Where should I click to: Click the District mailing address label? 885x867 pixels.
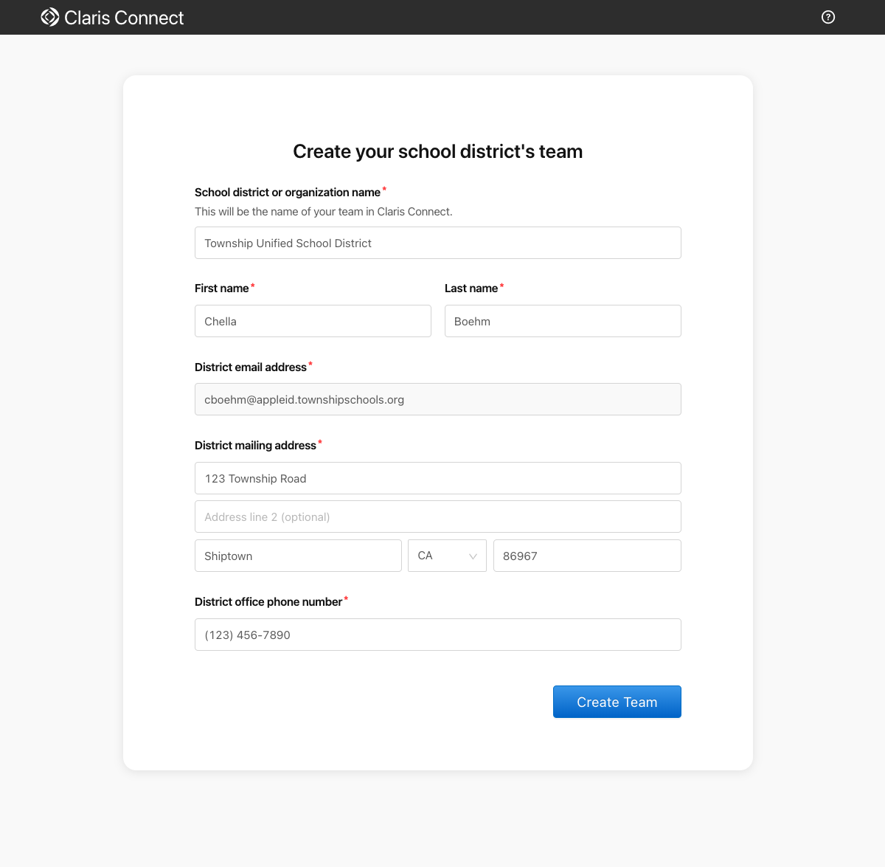click(254, 445)
